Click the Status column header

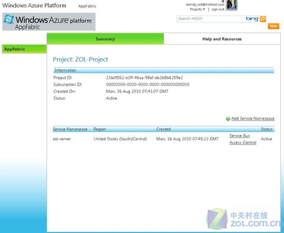click(267, 129)
